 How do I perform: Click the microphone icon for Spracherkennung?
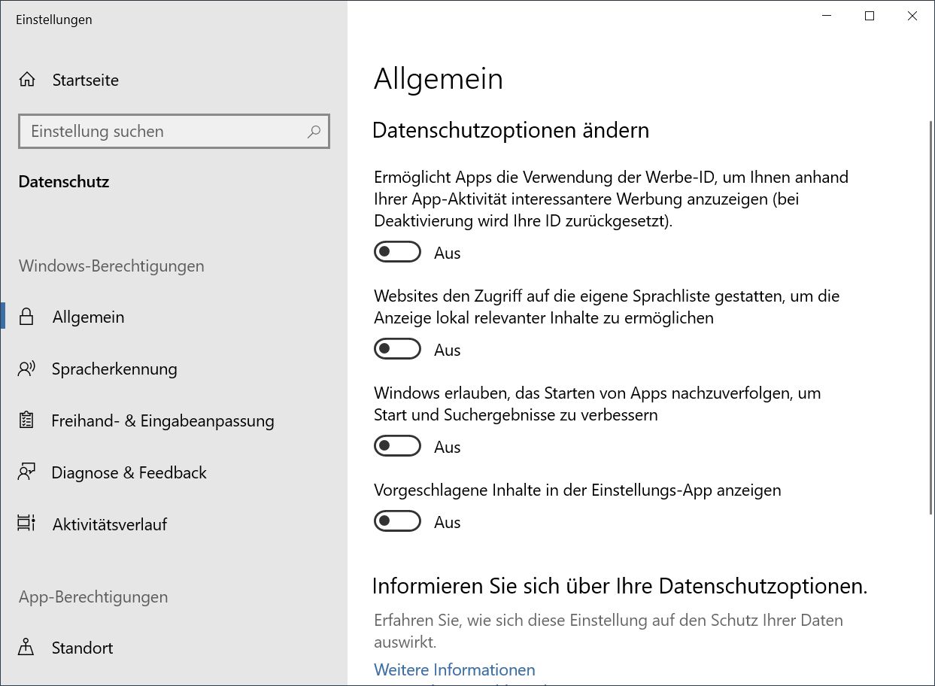[x=26, y=369]
